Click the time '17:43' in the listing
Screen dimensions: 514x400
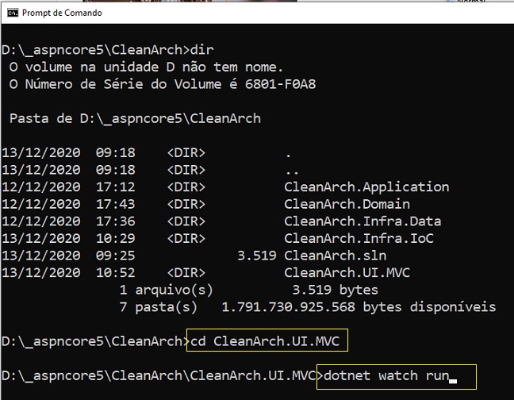point(115,204)
